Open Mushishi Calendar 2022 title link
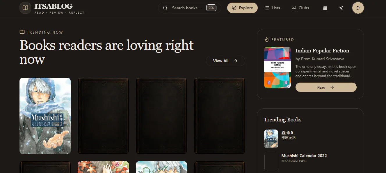Viewport: 386px width, 173px height. click(304, 156)
